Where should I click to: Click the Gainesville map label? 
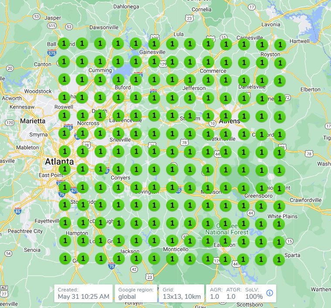coord(152,52)
